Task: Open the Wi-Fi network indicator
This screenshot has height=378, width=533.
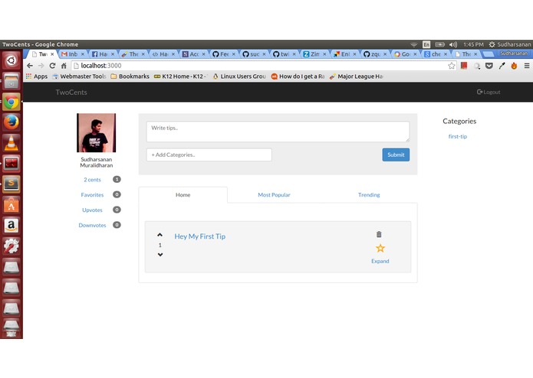Action: 413,44
